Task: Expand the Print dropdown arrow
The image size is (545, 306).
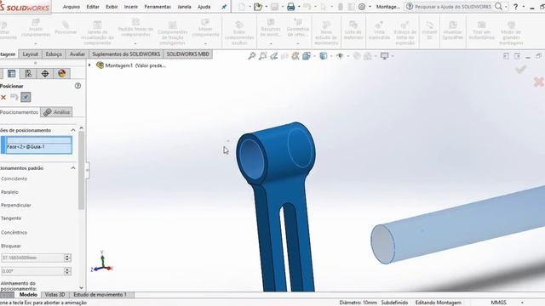Action: 299,7
